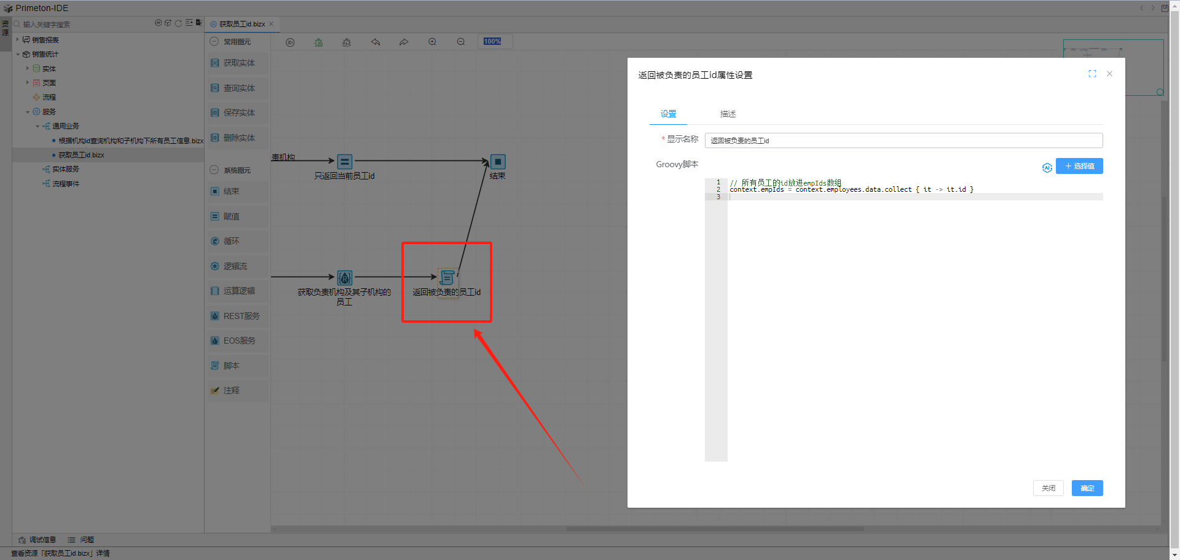
Task: Select the 返回被负责的员工id script node
Action: pos(447,278)
